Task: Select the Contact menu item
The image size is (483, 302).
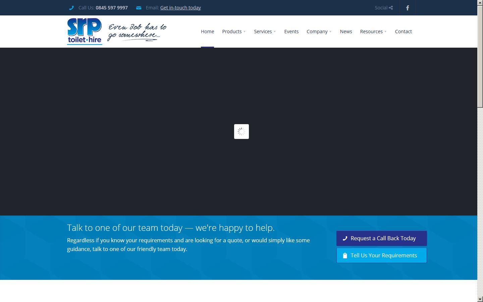Action: tap(403, 32)
